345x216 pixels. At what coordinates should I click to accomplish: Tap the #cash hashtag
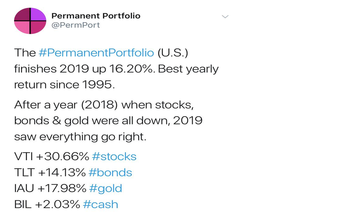[x=100, y=204]
